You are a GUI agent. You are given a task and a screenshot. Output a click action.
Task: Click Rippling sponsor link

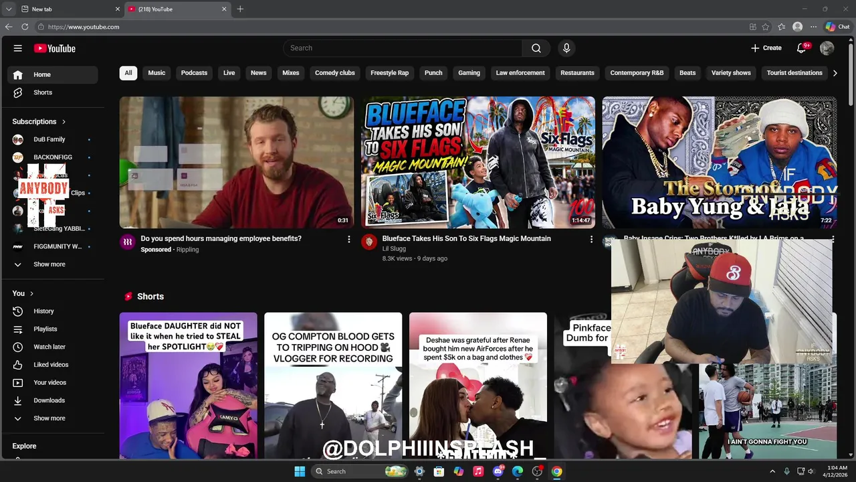[x=187, y=250]
